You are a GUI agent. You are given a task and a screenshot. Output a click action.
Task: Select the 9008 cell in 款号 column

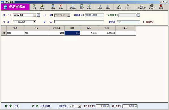point(15,33)
